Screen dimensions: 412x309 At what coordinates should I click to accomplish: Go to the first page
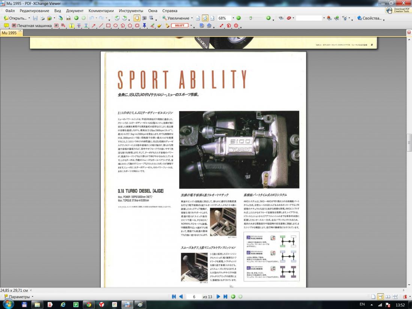[x=174, y=297]
